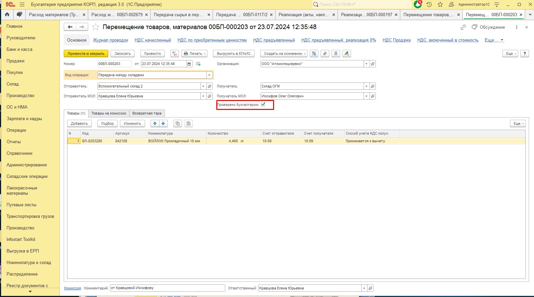This screenshot has width=534, height=297.
Task: Open the Организация dropdown list
Action: pyautogui.click(x=366, y=64)
